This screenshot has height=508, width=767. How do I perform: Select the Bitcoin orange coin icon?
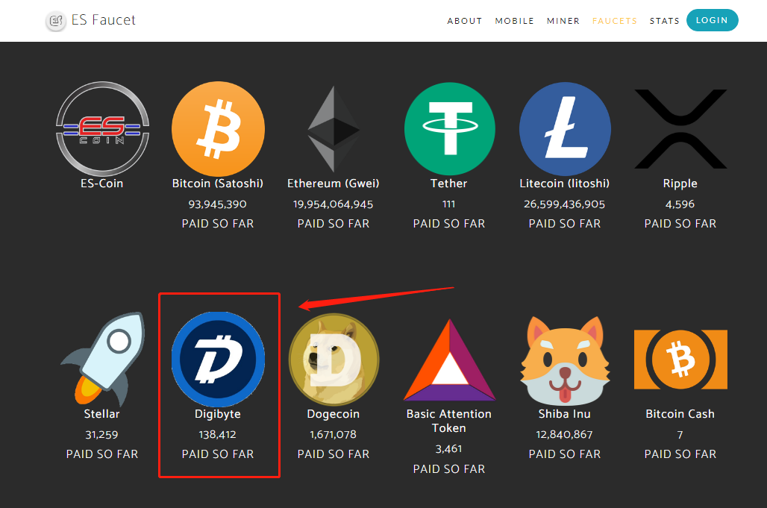pos(218,129)
